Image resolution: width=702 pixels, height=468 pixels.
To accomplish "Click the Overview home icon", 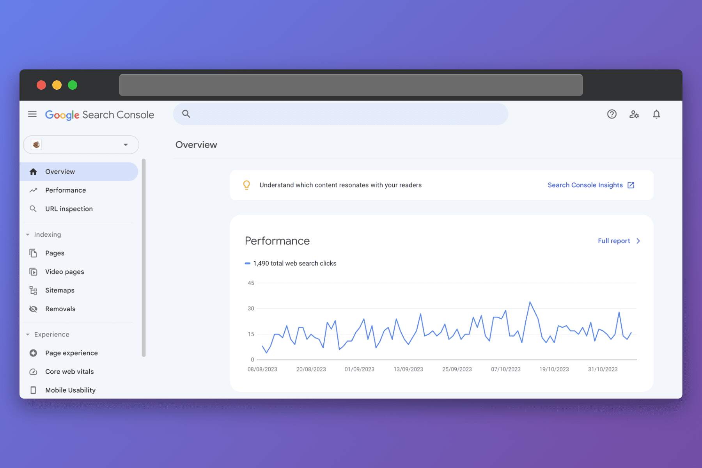I will (33, 172).
